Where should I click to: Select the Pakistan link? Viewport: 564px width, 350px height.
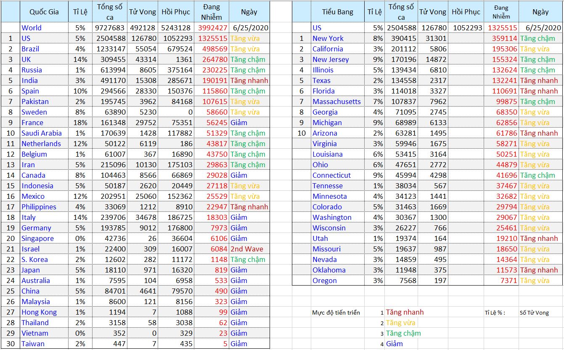(x=35, y=102)
